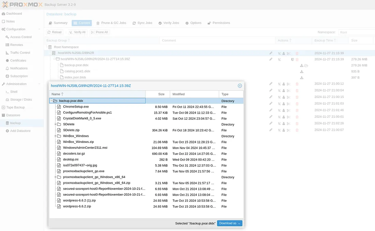Sort dialog by Size column
The image size is (375, 231).
pyautogui.click(x=158, y=94)
